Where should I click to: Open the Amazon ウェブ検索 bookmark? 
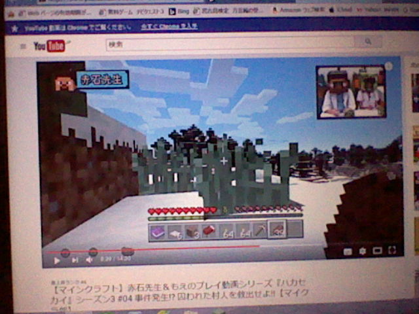coord(299,10)
